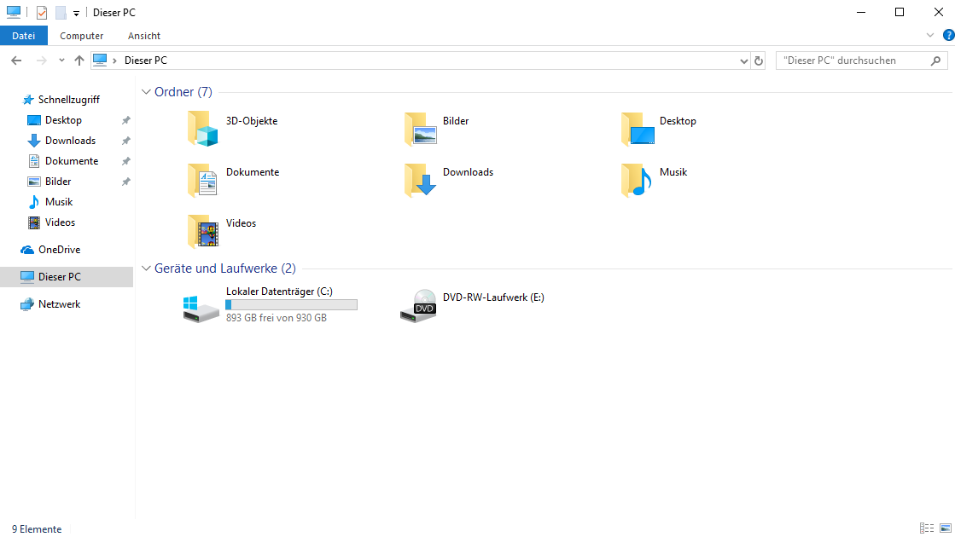Click the 'Videos' folder name in Ordner
The width and height of the screenshot is (955, 537).
pos(242,223)
